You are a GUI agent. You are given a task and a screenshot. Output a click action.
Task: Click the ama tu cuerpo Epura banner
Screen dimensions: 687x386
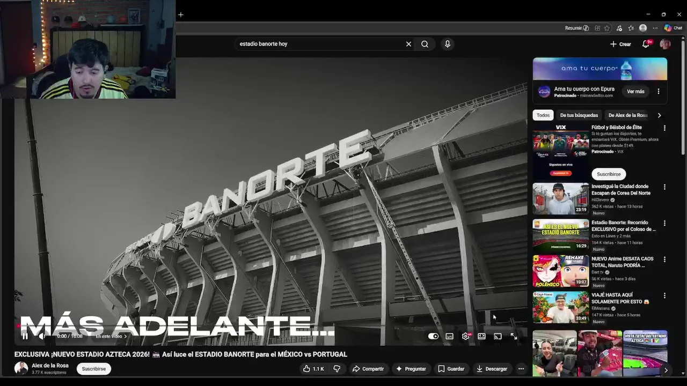(600, 69)
